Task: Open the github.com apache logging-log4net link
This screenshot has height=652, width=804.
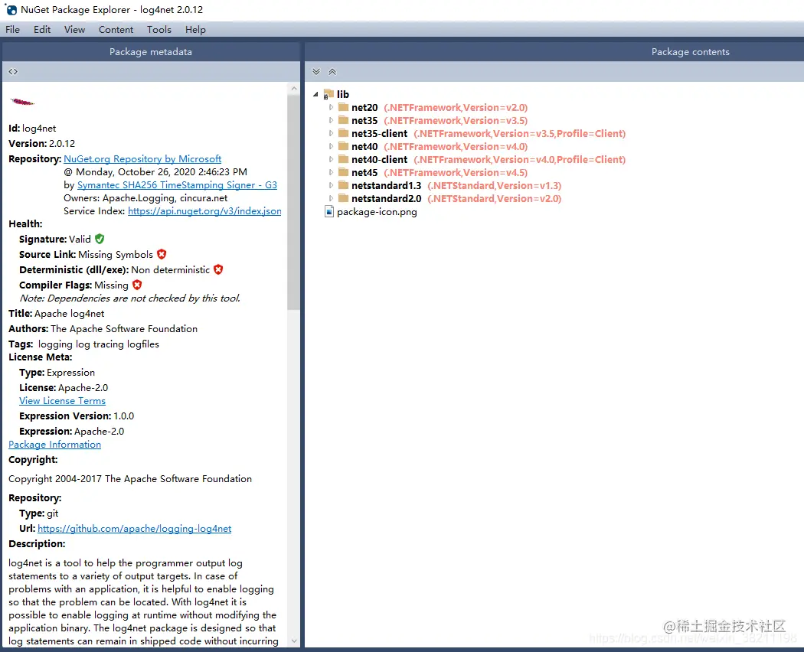Action: [134, 529]
